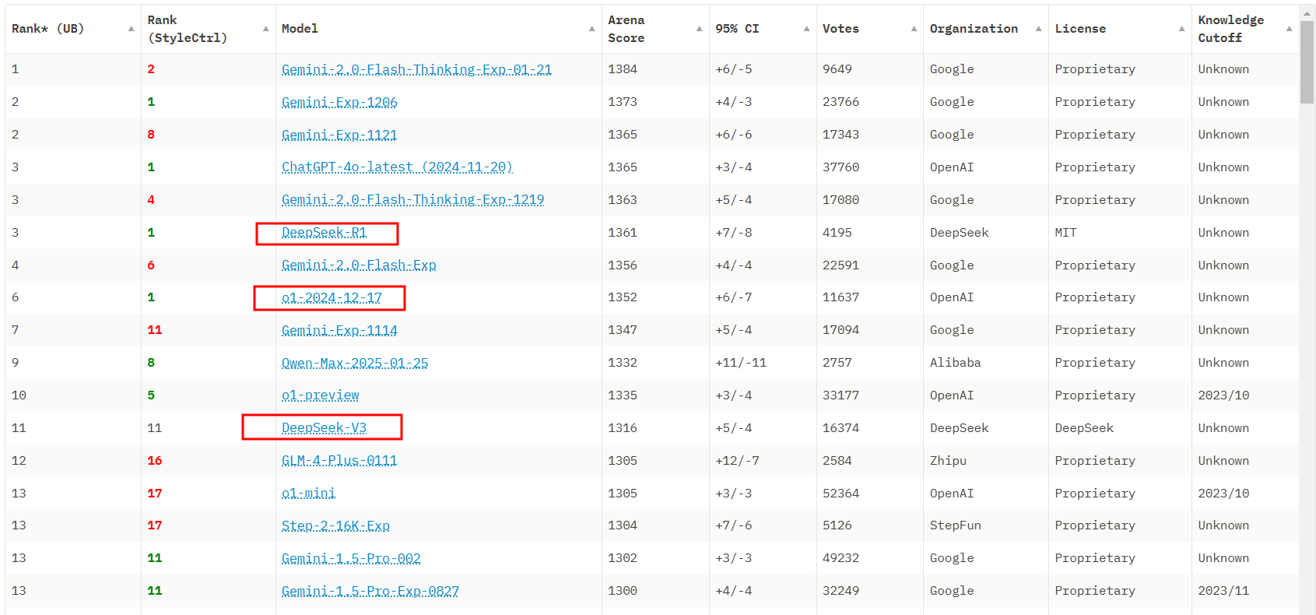Screen dimensions: 1316x615
Task: Open o1-mini model link
Action: click(x=308, y=494)
